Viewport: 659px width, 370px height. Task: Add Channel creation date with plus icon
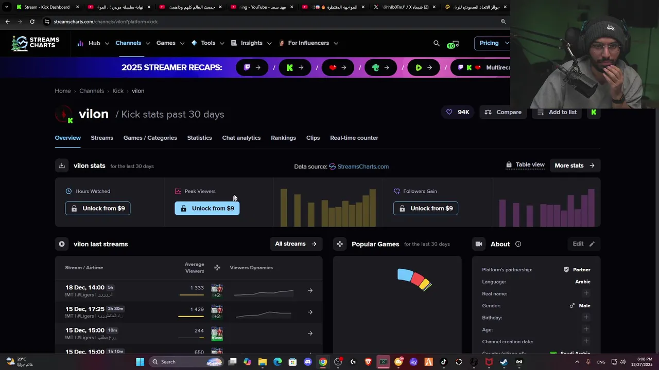[x=586, y=341]
